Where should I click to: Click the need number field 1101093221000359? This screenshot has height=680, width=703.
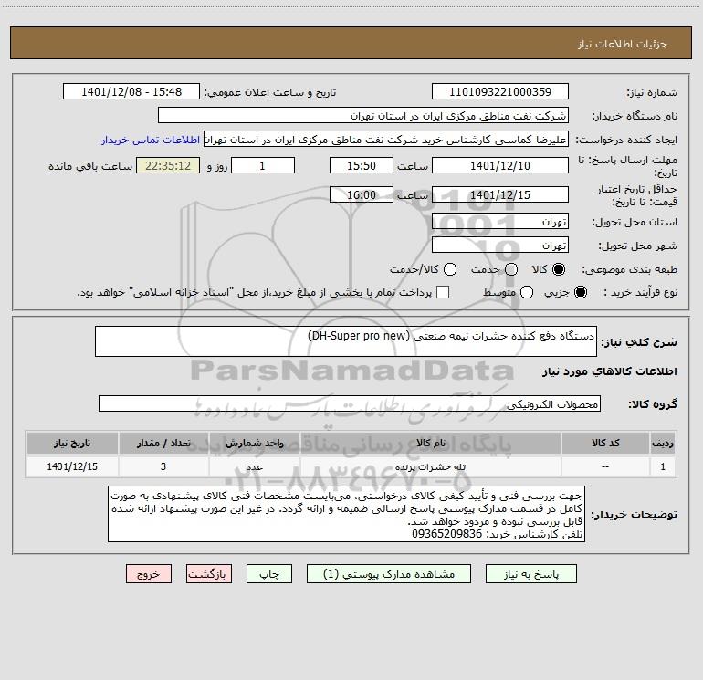click(x=500, y=91)
